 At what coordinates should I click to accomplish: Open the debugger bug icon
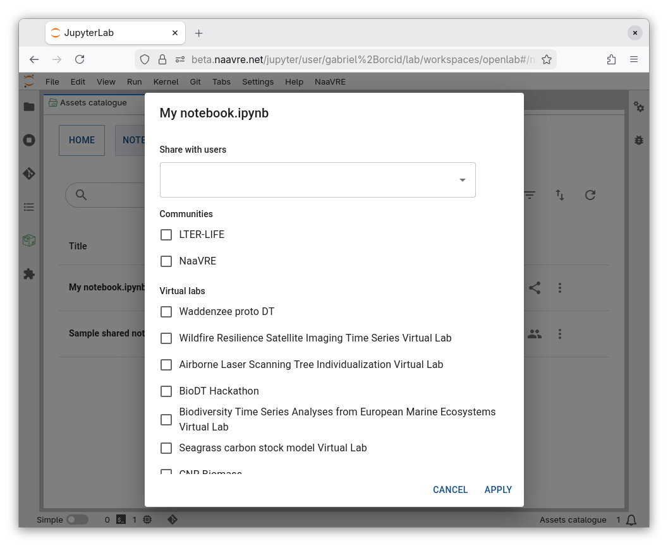(x=639, y=140)
